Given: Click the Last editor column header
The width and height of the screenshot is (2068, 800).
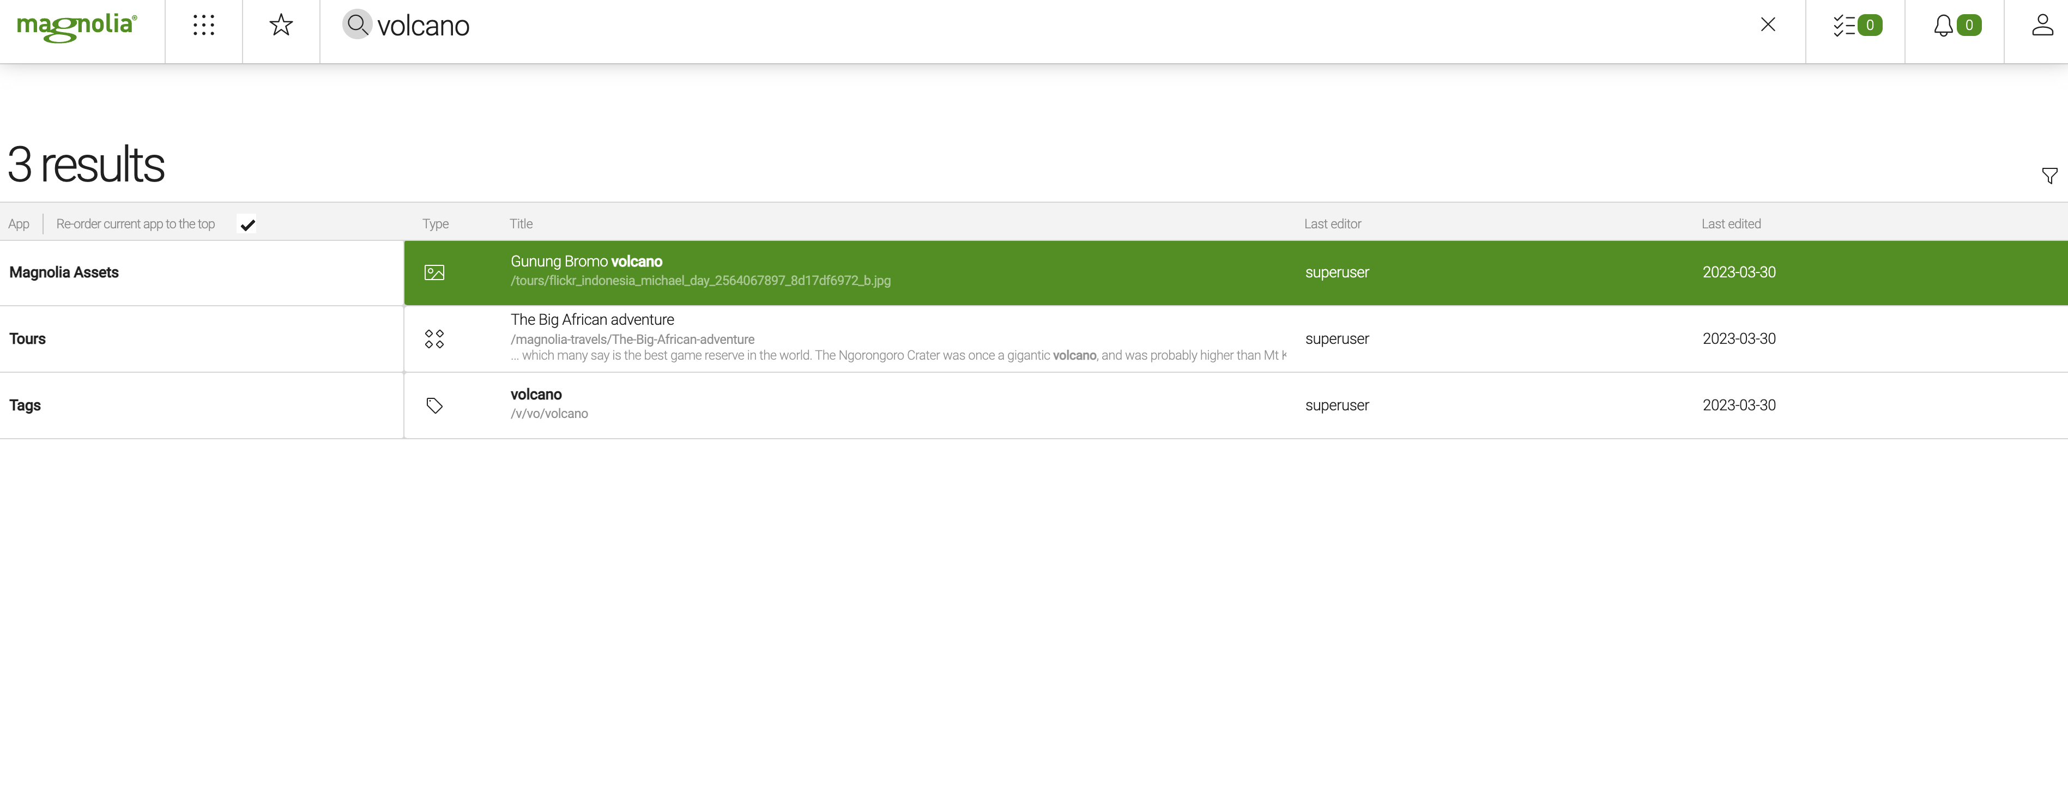Looking at the screenshot, I should [1333, 224].
